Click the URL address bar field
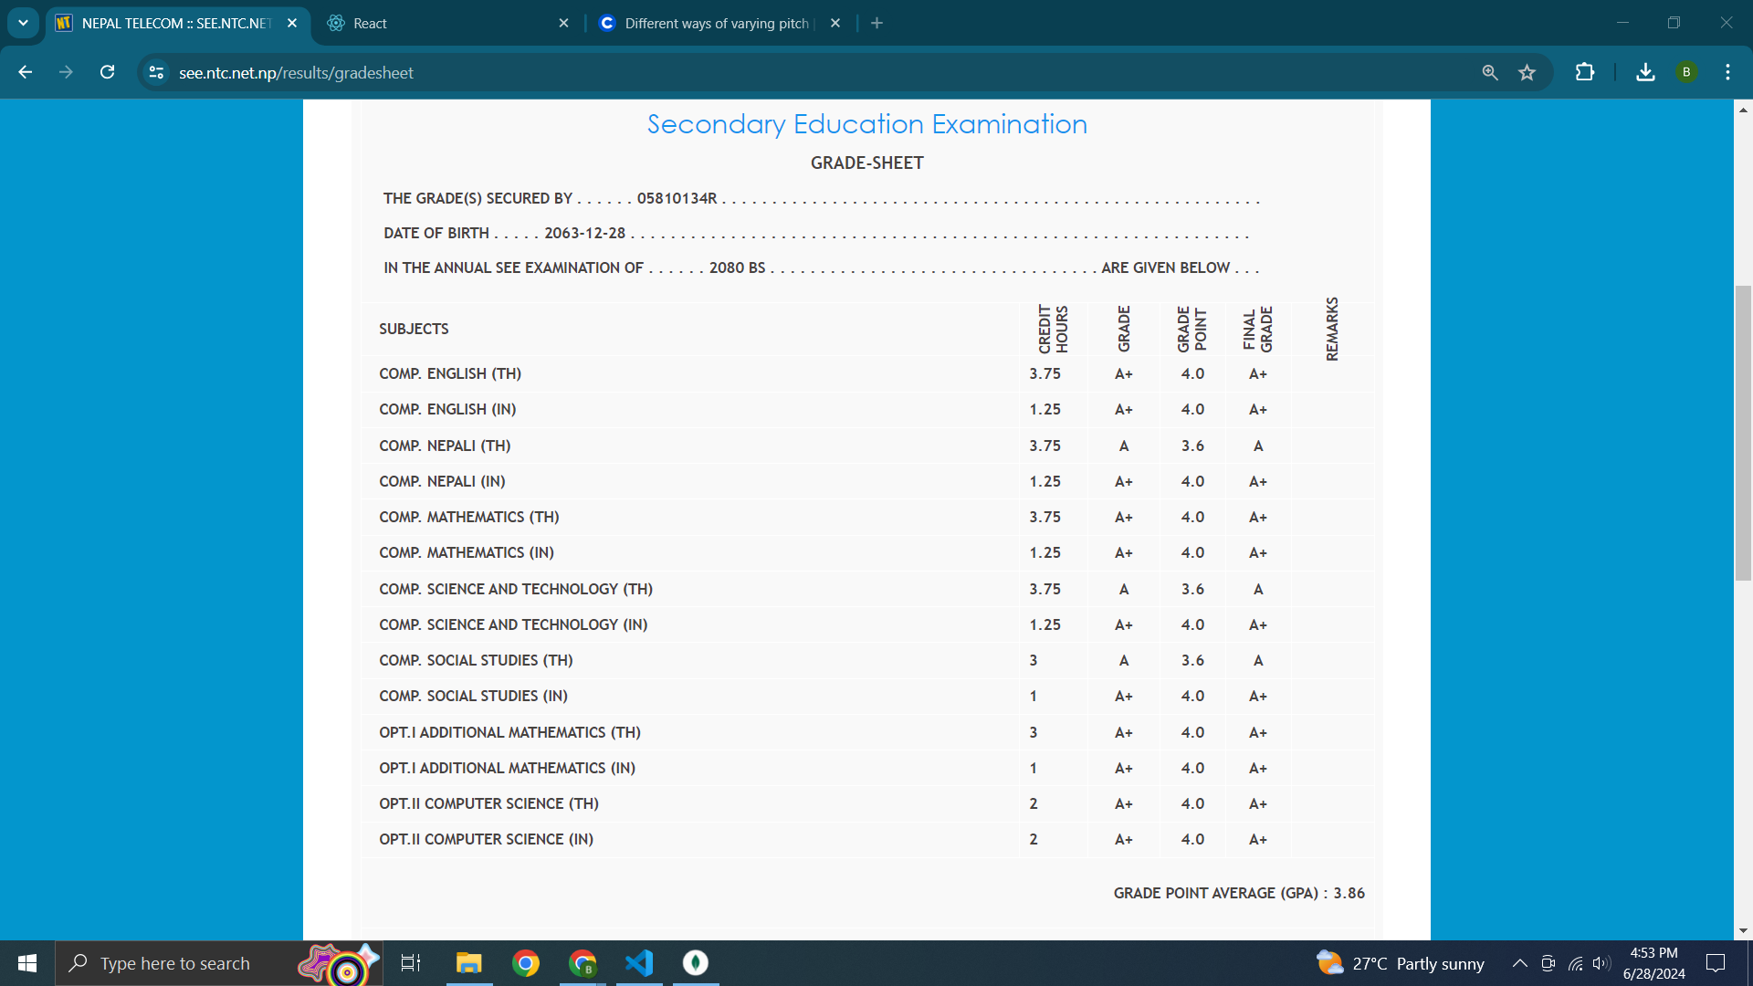The image size is (1753, 986). [x=730, y=72]
